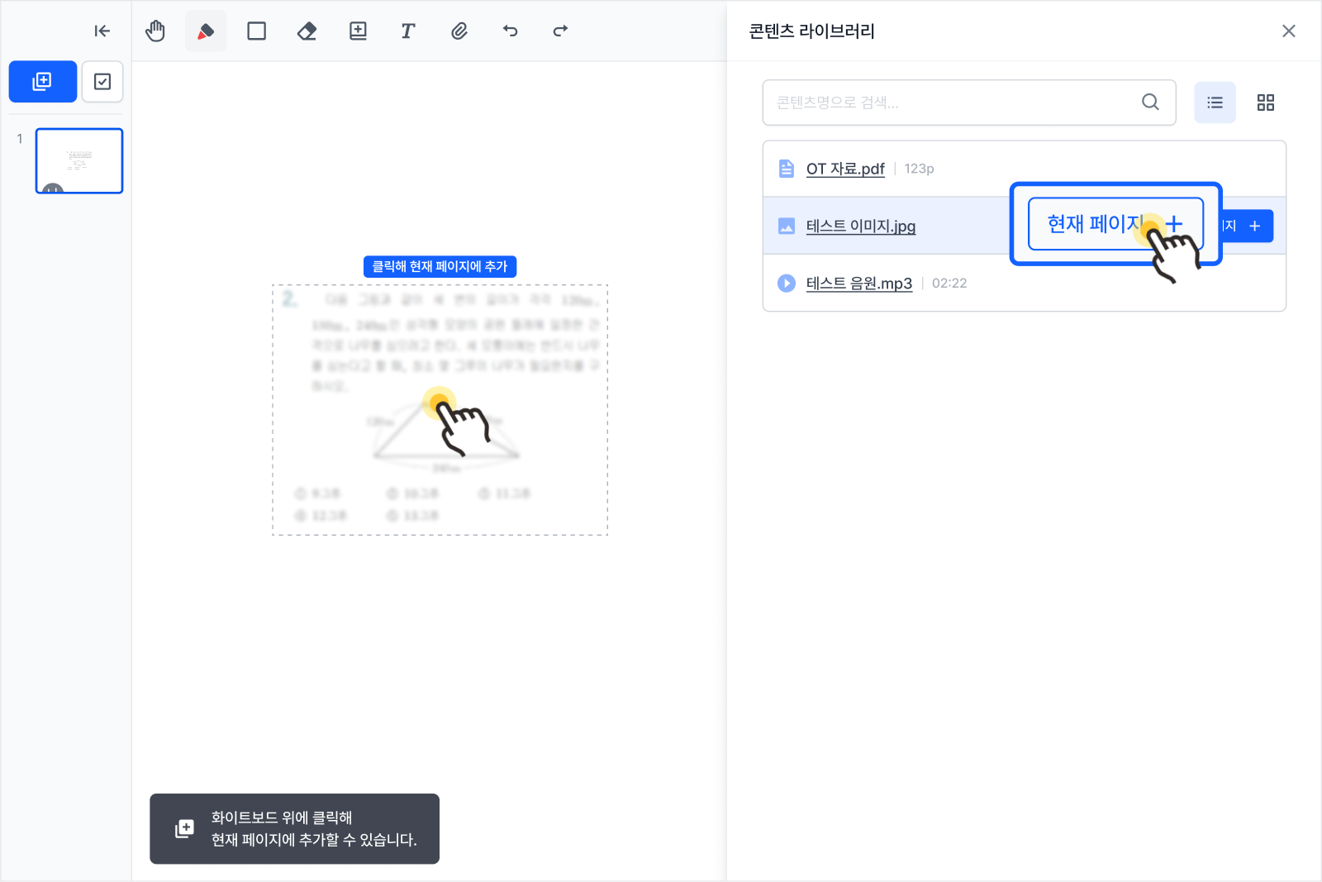Open OT 자료.pdf file link
Image resolution: width=1322 pixels, height=882 pixels.
845,169
